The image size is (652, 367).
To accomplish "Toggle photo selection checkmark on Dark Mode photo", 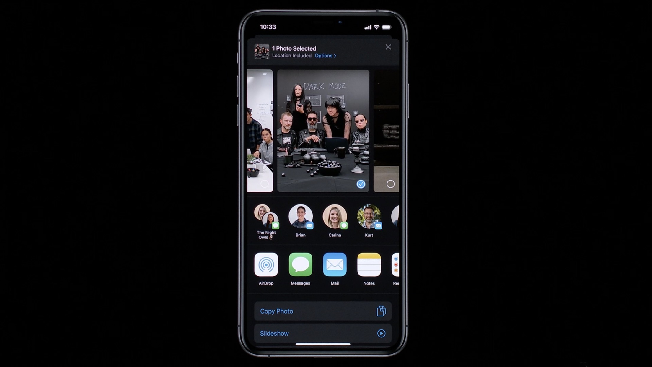I will [x=361, y=184].
